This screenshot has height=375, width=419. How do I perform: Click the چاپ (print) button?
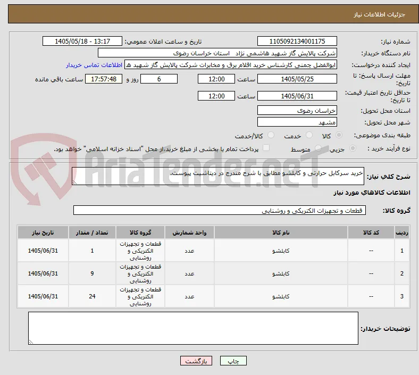[233, 361]
